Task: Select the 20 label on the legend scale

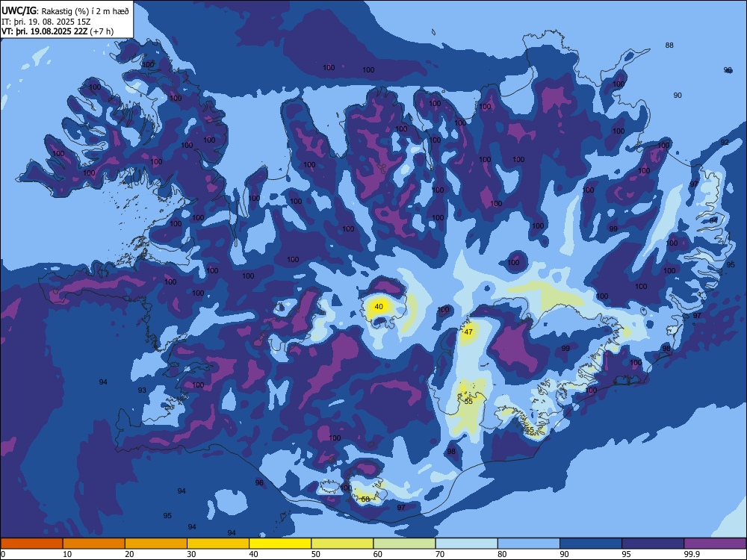Action: 129,554
